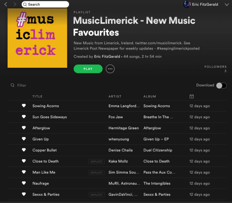Toggle the heart for Sexxx & Parties
This screenshot has width=232, height=203.
(24, 194)
